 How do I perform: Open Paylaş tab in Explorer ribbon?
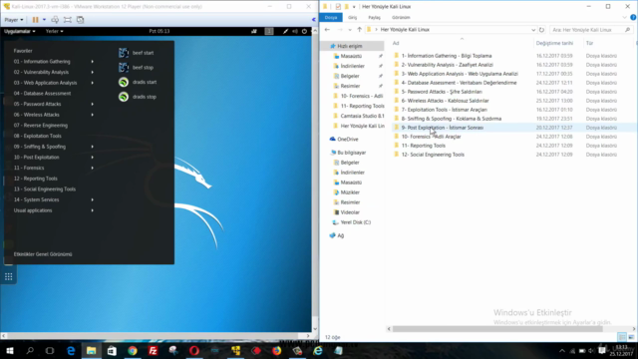[x=374, y=18]
